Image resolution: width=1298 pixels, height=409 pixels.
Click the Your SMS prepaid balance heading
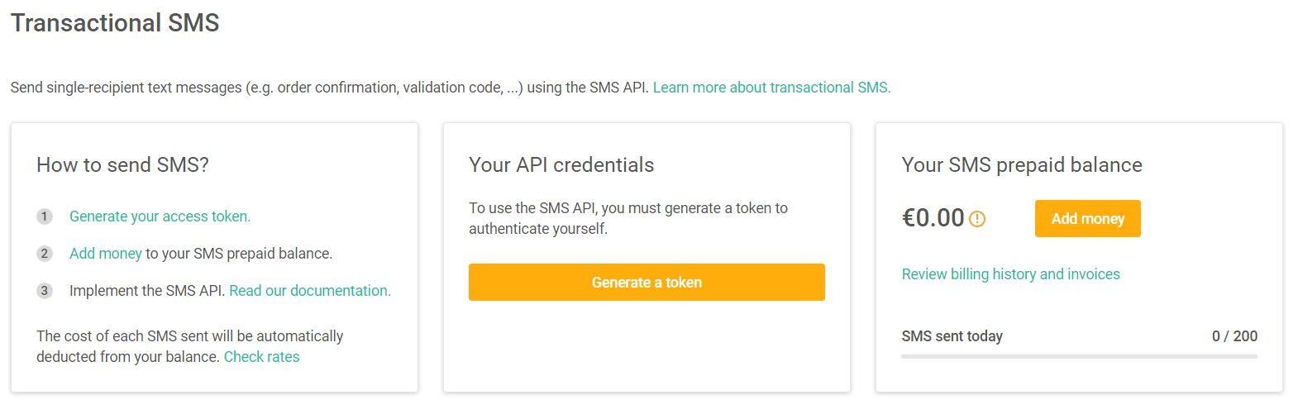pyautogui.click(x=1022, y=165)
